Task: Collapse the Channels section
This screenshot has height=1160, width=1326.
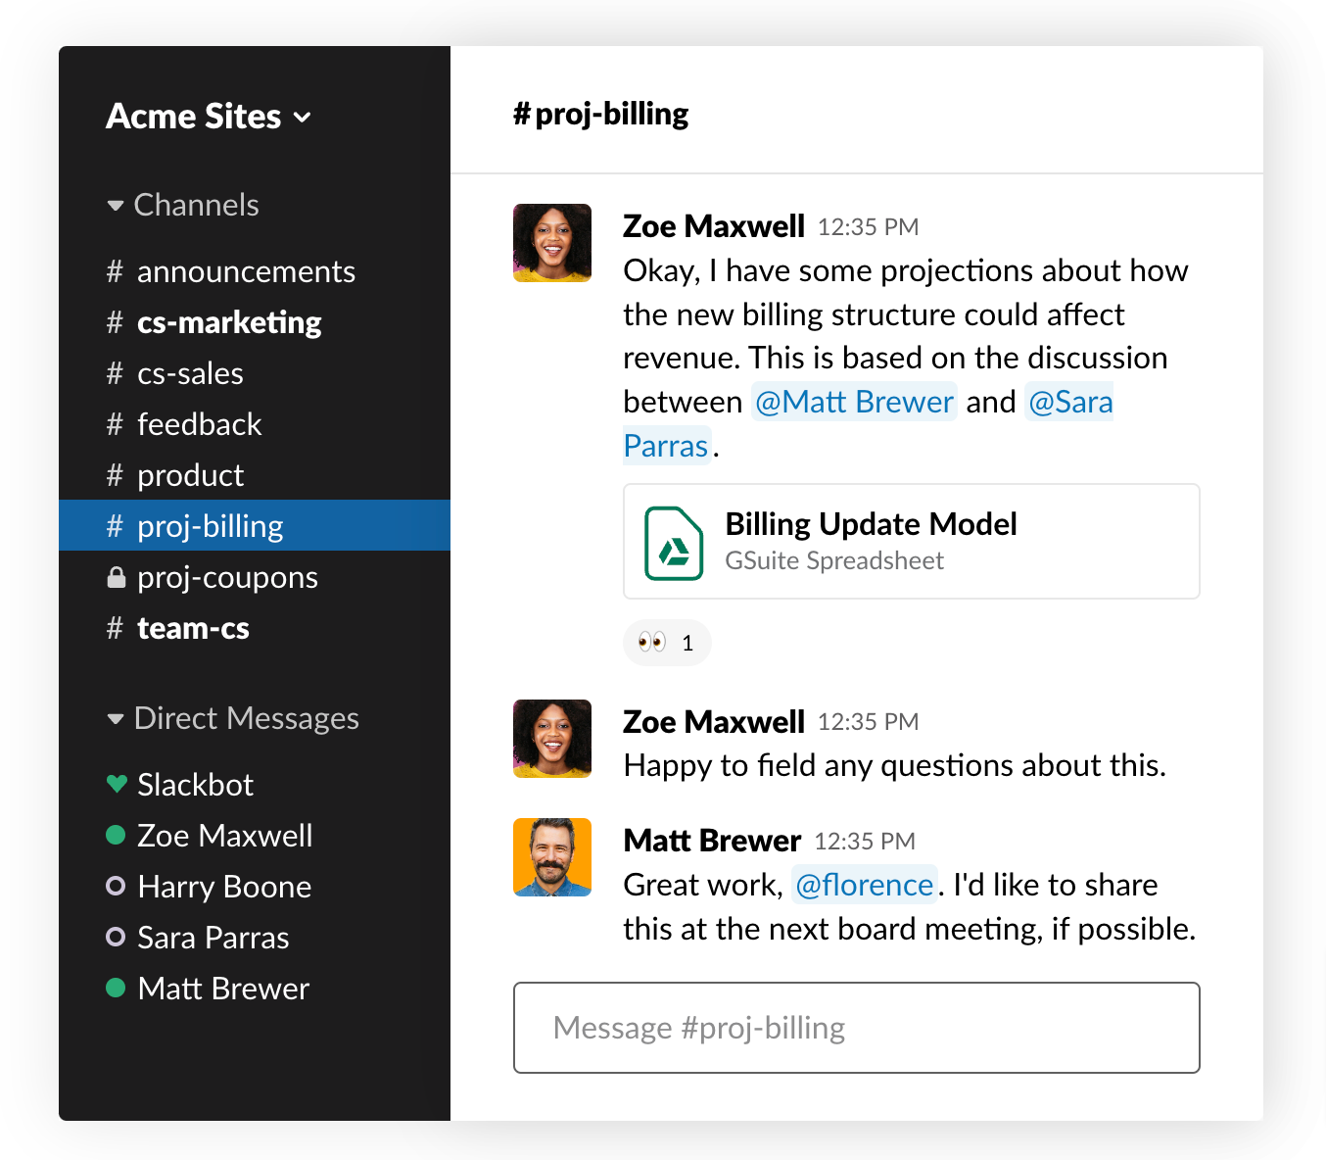Action: click(115, 205)
